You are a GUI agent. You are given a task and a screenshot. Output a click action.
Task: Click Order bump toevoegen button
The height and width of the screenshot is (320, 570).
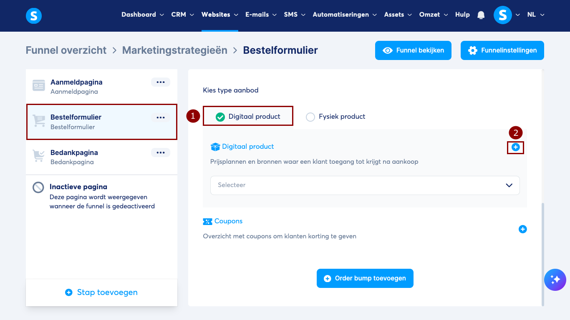(365, 278)
